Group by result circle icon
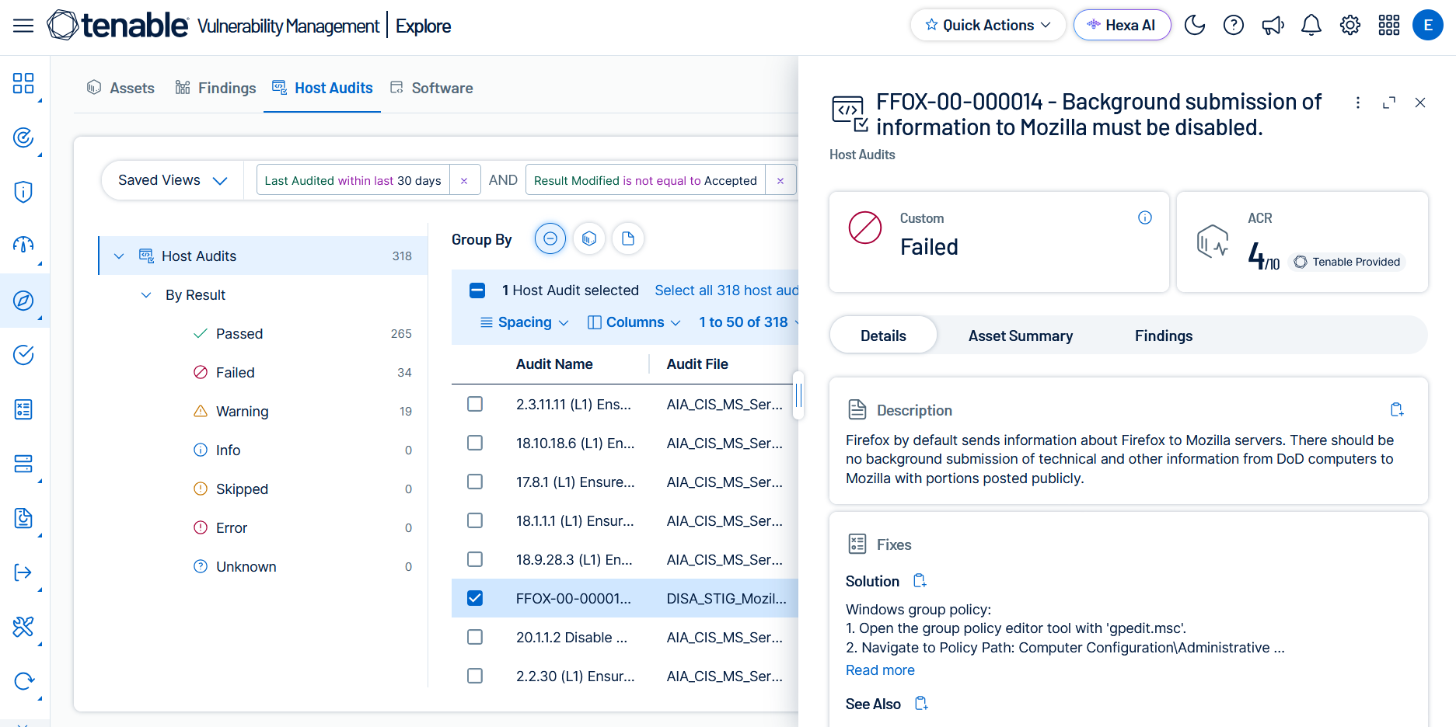 (550, 238)
